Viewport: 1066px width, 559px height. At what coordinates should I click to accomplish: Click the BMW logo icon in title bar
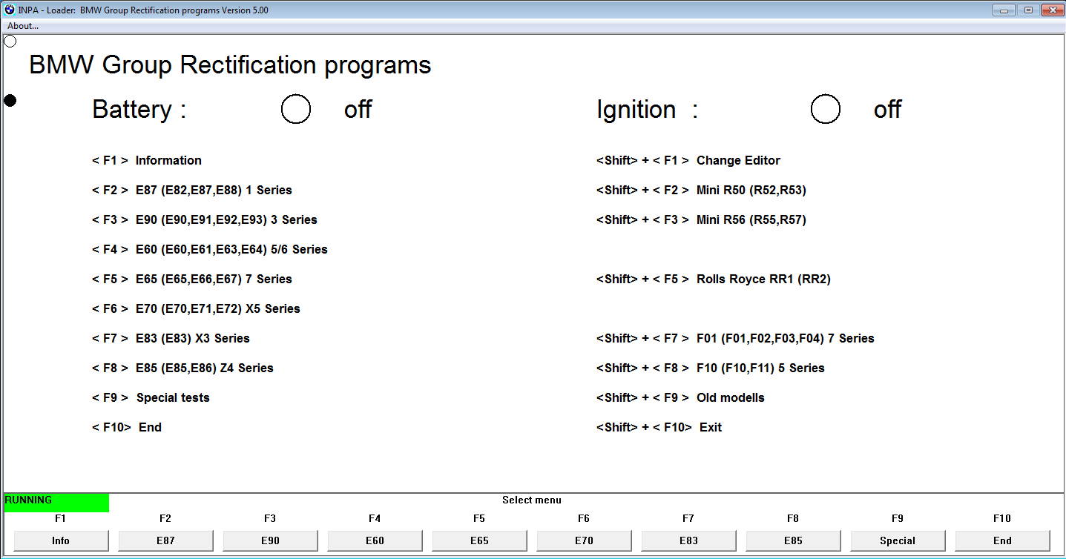9,10
